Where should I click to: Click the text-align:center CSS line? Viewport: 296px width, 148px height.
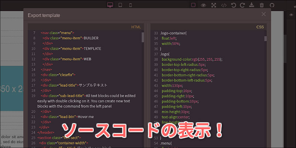pos(176,117)
